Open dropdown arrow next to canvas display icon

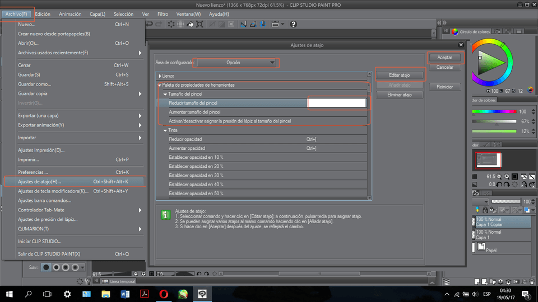point(282,24)
